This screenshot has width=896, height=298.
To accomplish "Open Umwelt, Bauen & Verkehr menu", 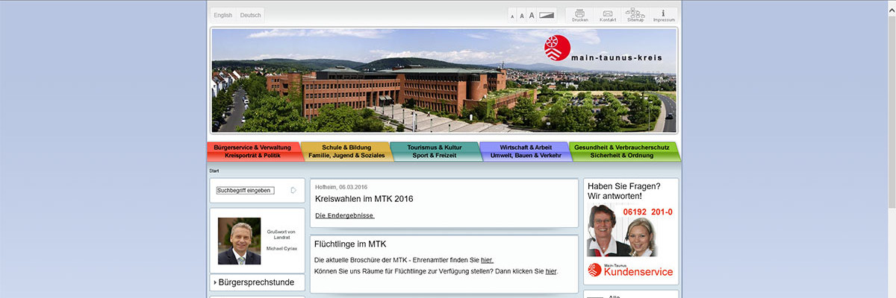I will [x=526, y=156].
